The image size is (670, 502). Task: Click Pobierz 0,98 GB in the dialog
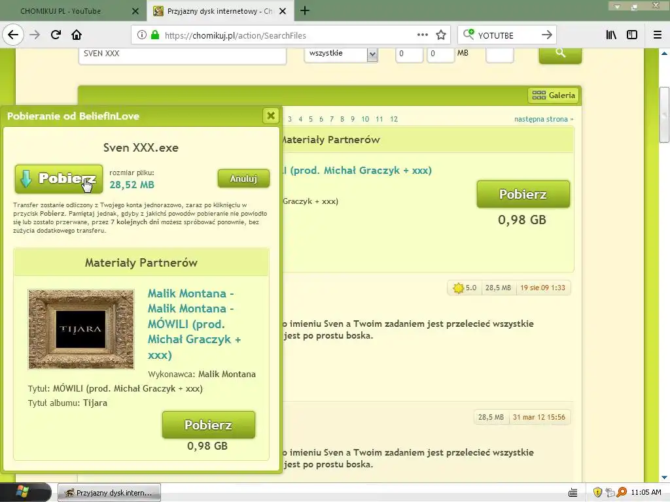[209, 425]
